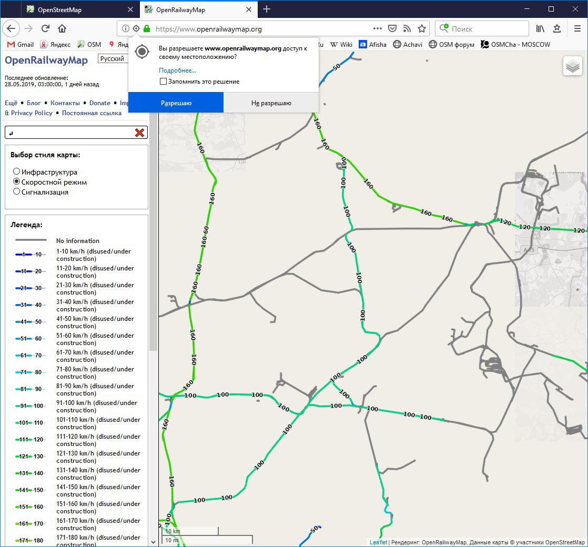Select the Сигнализация map style

tap(16, 191)
